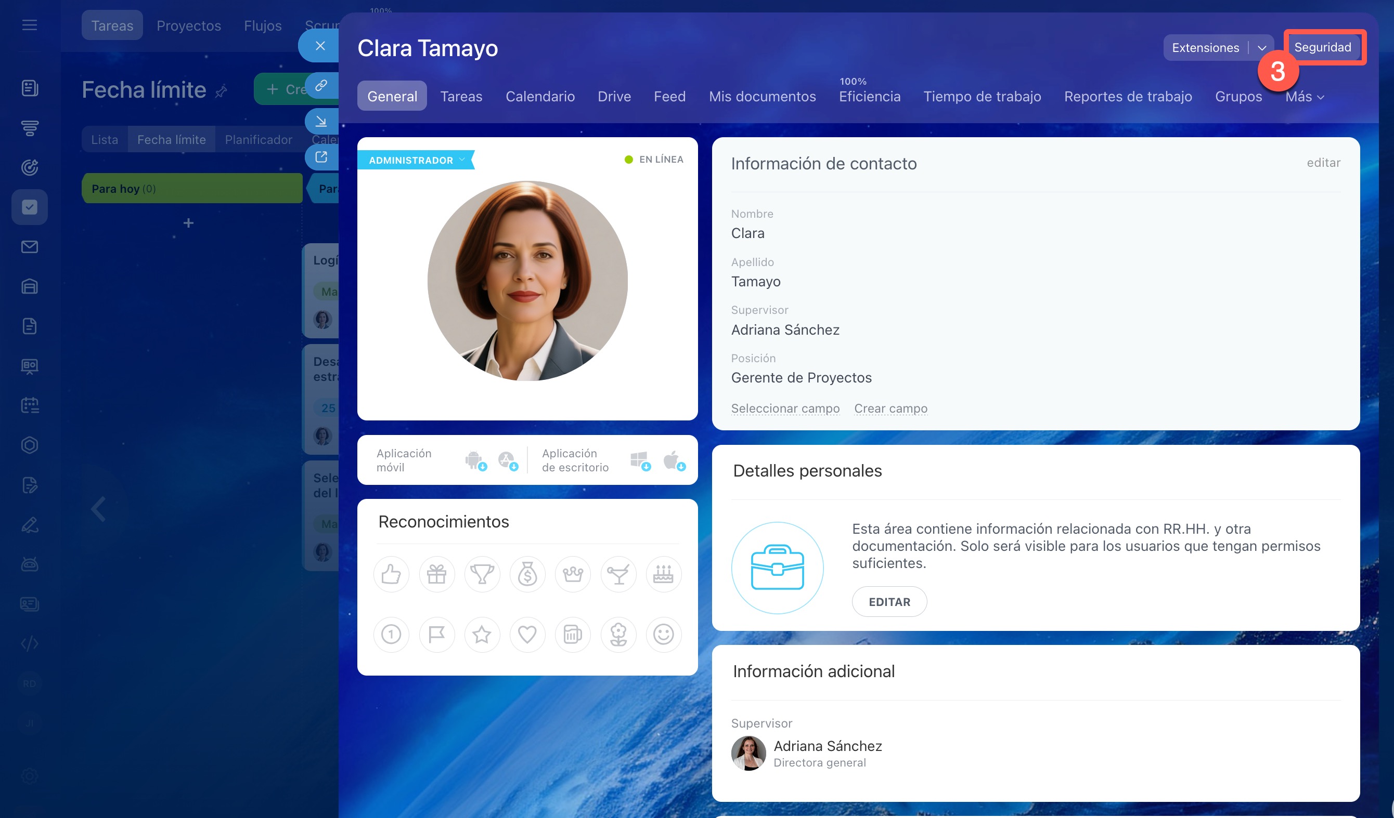The image size is (1394, 818).
Task: Choose the smiley face recognition badge
Action: (663, 634)
